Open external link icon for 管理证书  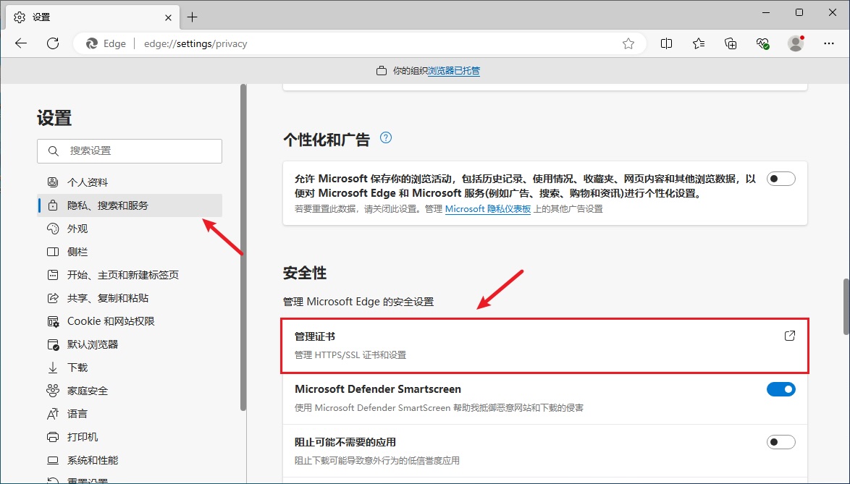790,336
